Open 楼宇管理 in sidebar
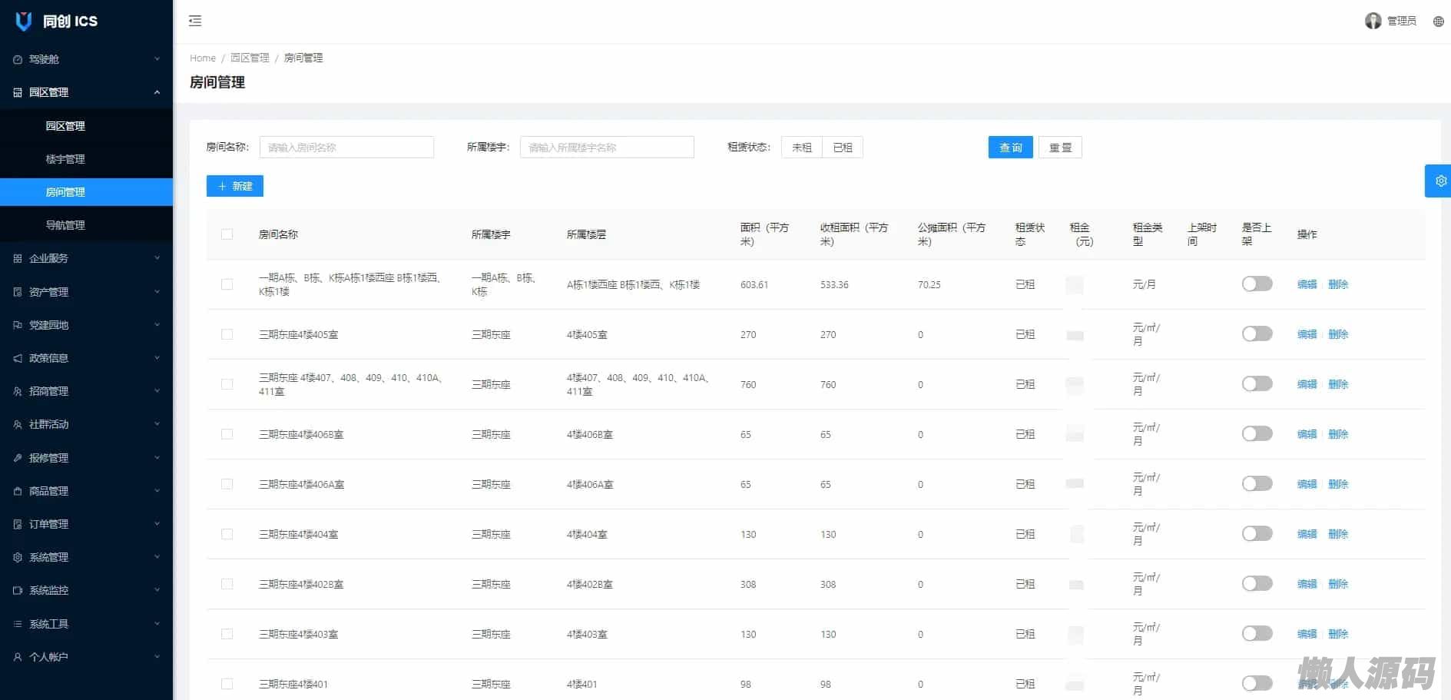The width and height of the screenshot is (1451, 700). tap(65, 159)
